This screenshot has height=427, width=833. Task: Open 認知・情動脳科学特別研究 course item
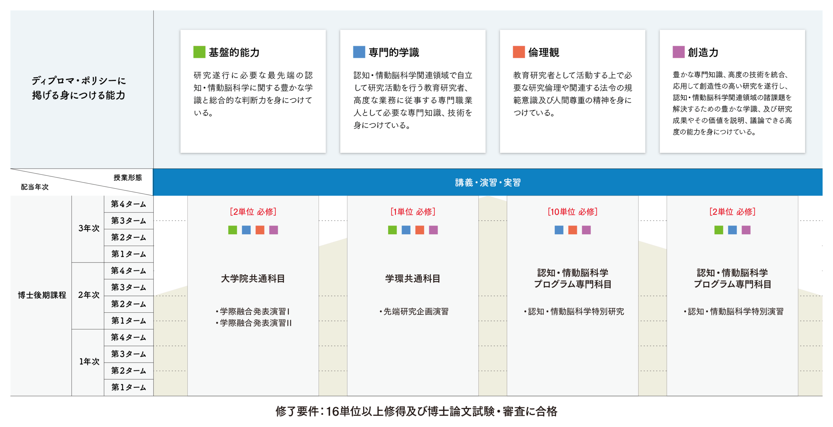click(573, 311)
